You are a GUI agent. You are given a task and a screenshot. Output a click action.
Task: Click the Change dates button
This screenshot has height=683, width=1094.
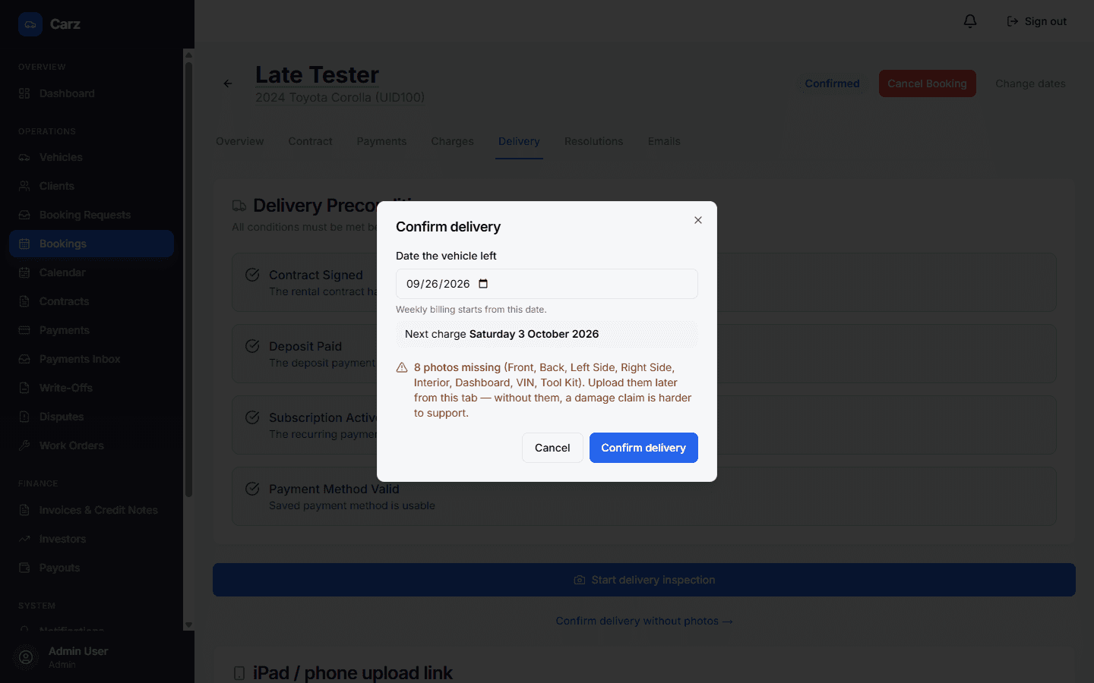[x=1030, y=83]
